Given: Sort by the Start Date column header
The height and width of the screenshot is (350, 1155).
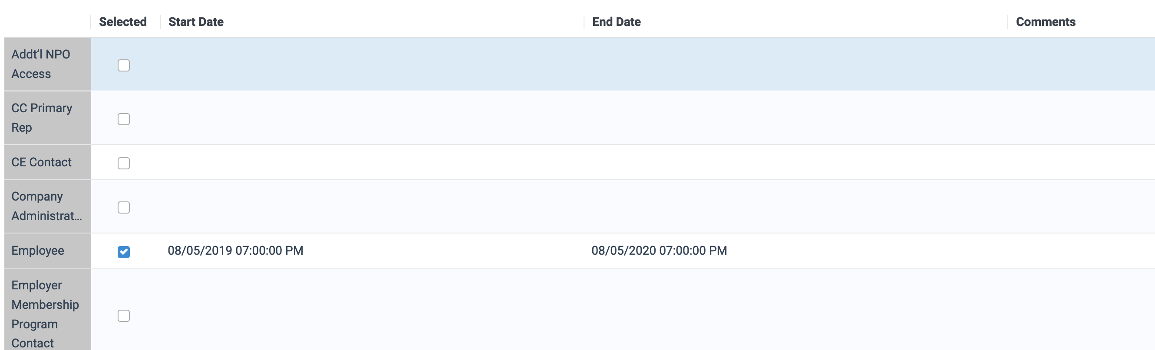Looking at the screenshot, I should (196, 22).
